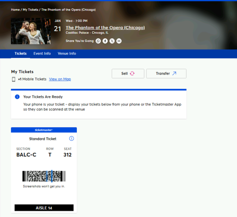
Task: Open Standard Ticket info icon
Action: coord(72,139)
